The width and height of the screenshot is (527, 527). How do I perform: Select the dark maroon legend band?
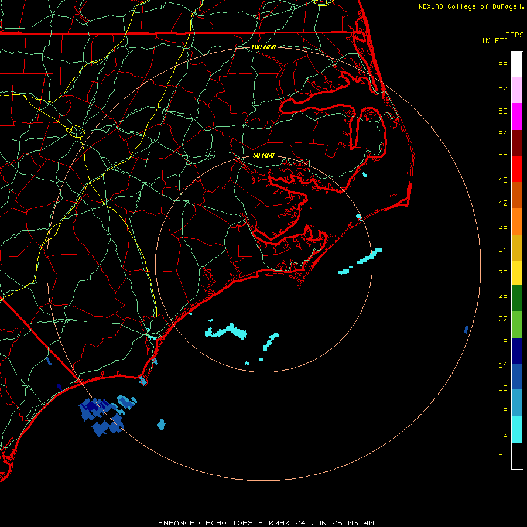[517, 143]
